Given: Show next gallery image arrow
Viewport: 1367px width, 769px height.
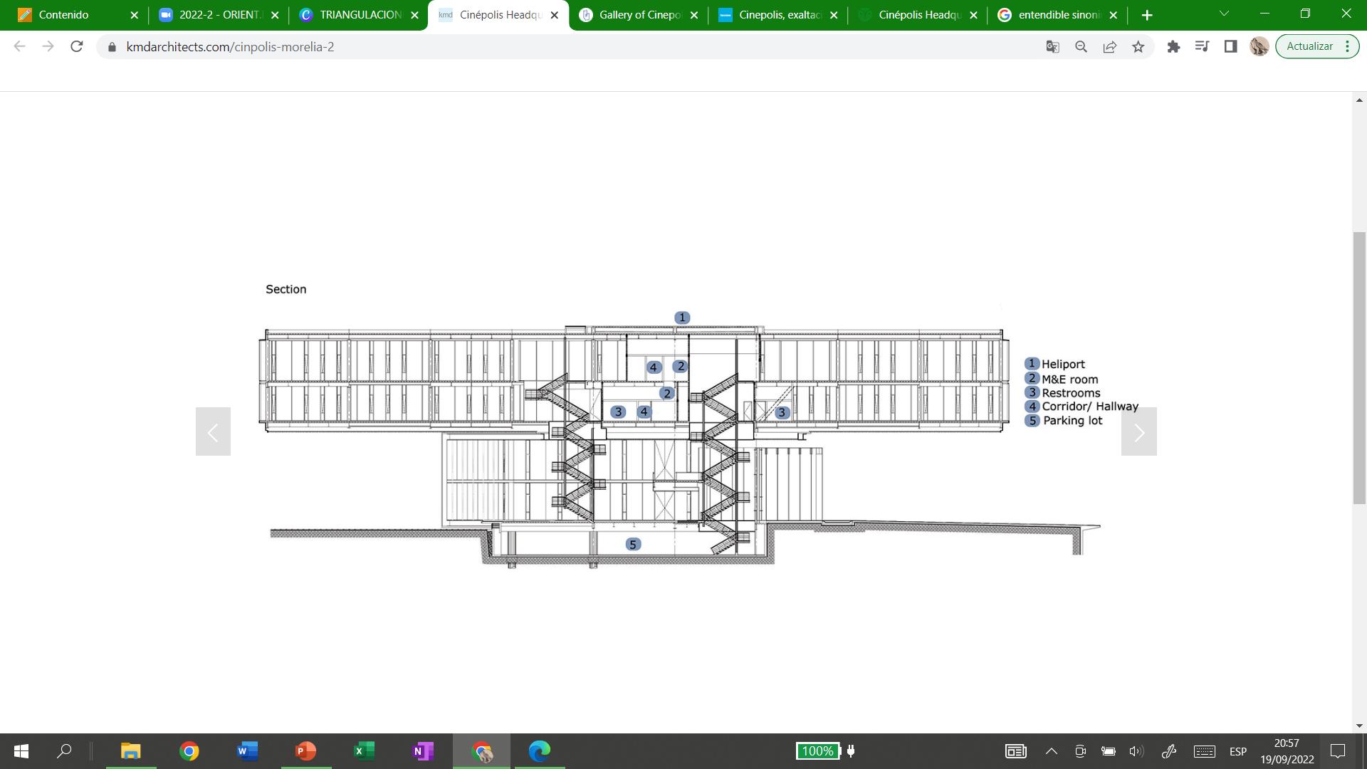Looking at the screenshot, I should pyautogui.click(x=1138, y=431).
